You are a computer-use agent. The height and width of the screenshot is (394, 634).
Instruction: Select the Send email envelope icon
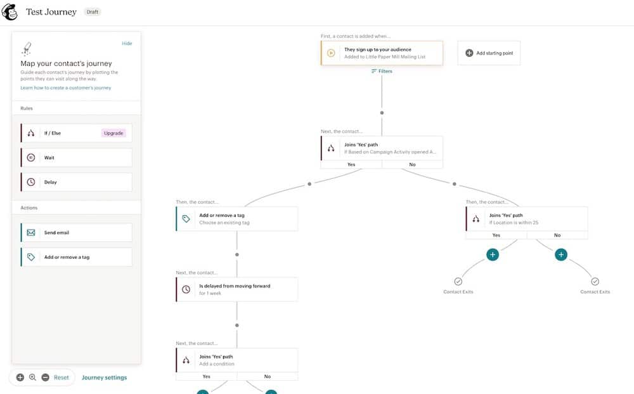30,233
